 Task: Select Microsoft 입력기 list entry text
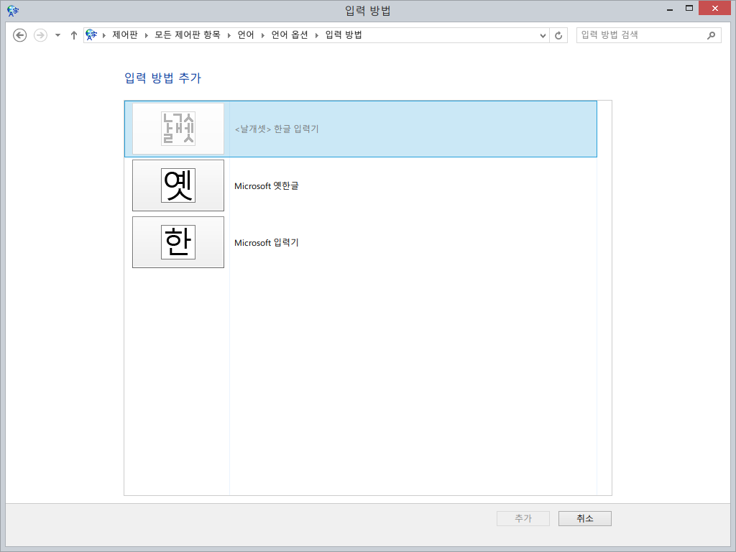266,243
